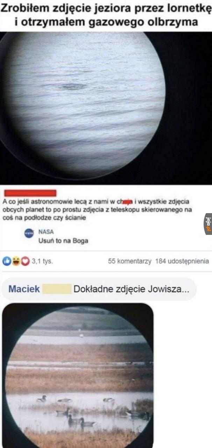Open the ducks binocular photo
The height and width of the screenshot is (448, 212).
click(x=78, y=375)
